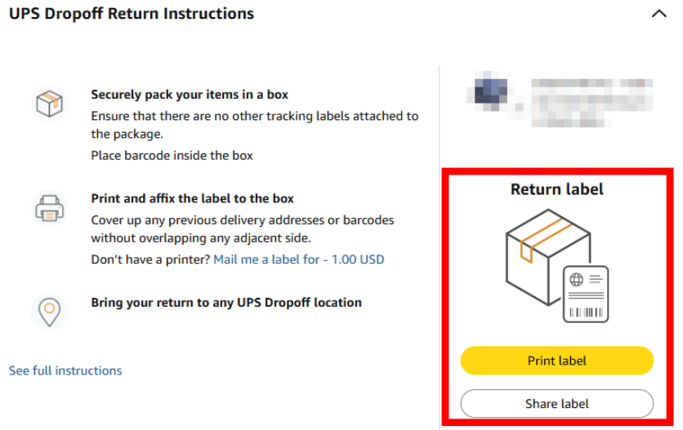Click the location pin icon
The height and width of the screenshot is (430, 683).
pyautogui.click(x=49, y=311)
